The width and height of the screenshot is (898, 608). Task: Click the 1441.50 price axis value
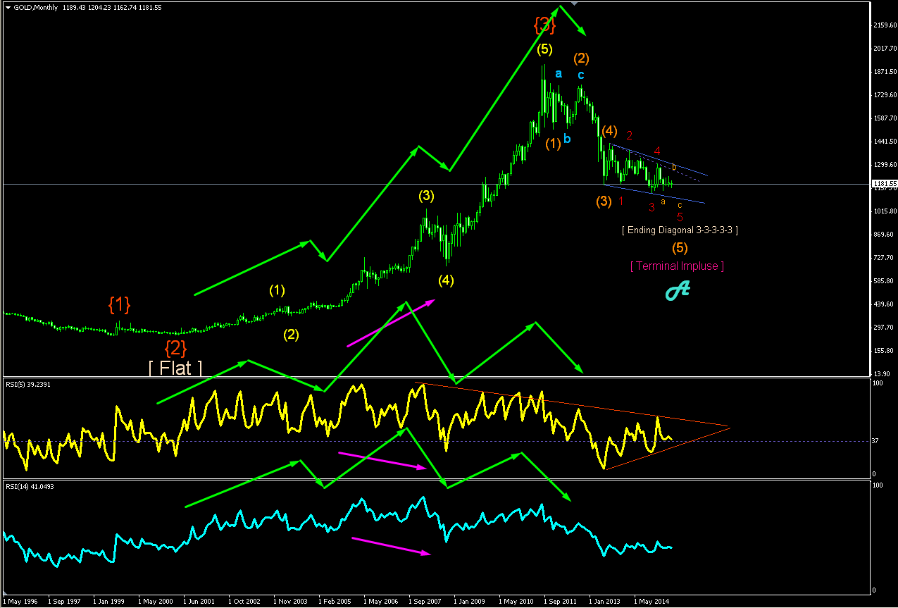pos(884,142)
